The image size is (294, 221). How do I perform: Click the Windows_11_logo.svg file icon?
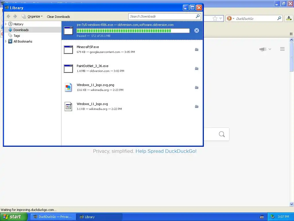coord(68,106)
